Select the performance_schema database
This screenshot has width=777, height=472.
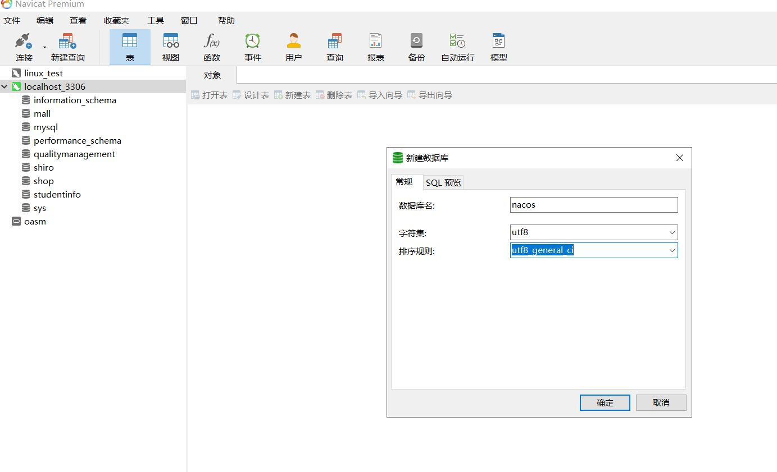point(78,140)
